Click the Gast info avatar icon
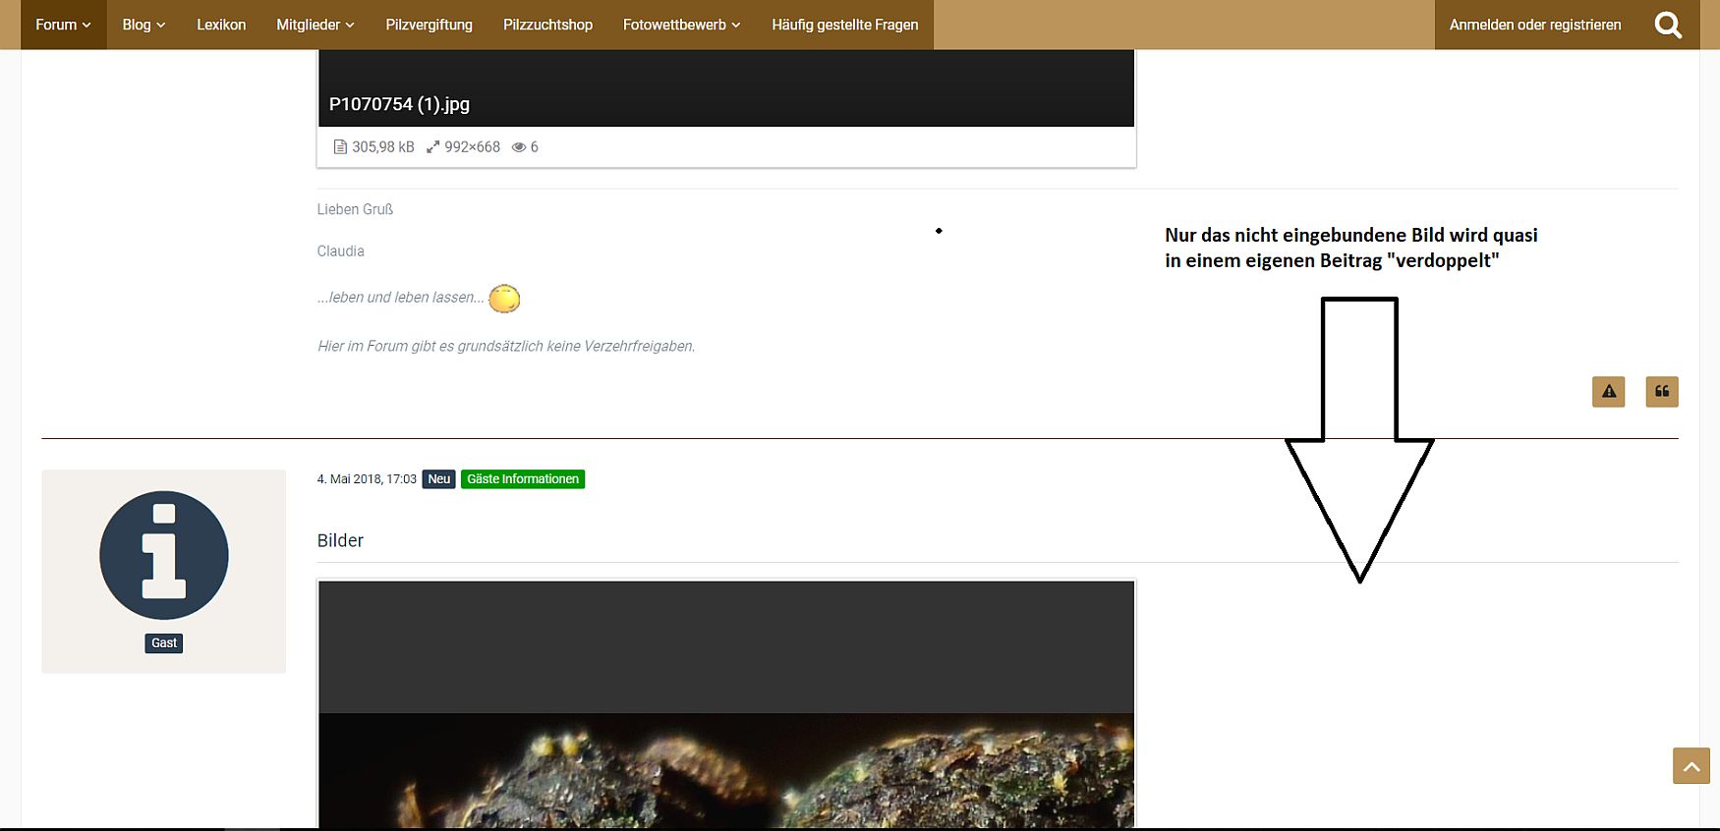The image size is (1720, 831). [x=164, y=556]
